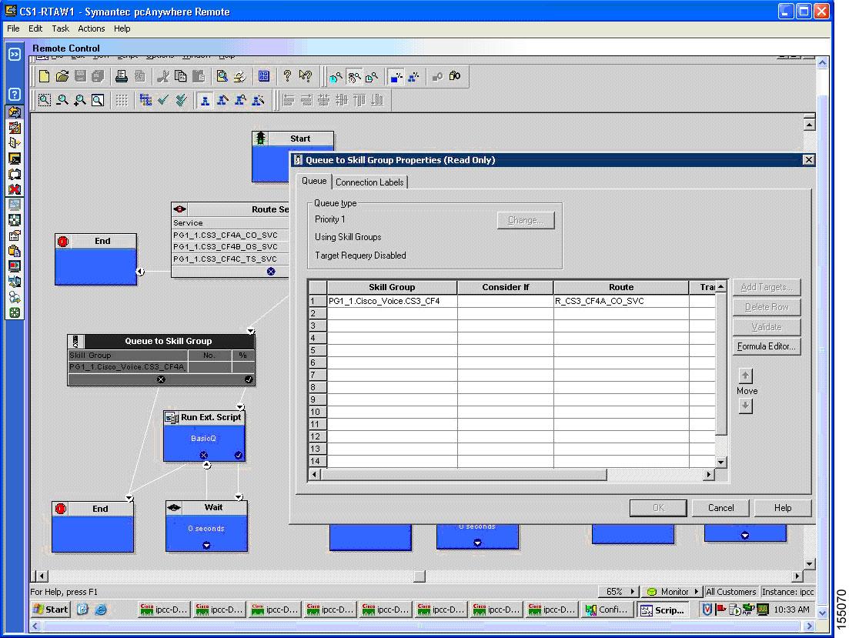Click the clipboard transfer sidebar icon
The width and height of the screenshot is (849, 638).
pos(15,251)
